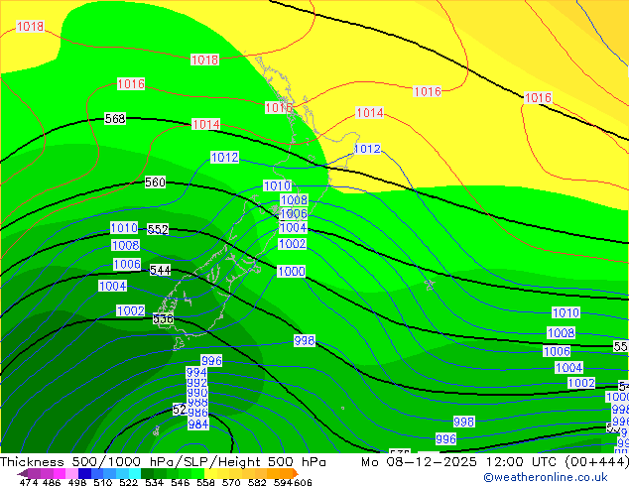The width and height of the screenshot is (629, 486).
Task: Click the Chatham Islands outline east of New Zealand
Action: (x=430, y=285)
